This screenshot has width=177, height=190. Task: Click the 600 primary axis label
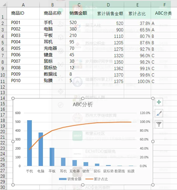click(x=18, y=113)
